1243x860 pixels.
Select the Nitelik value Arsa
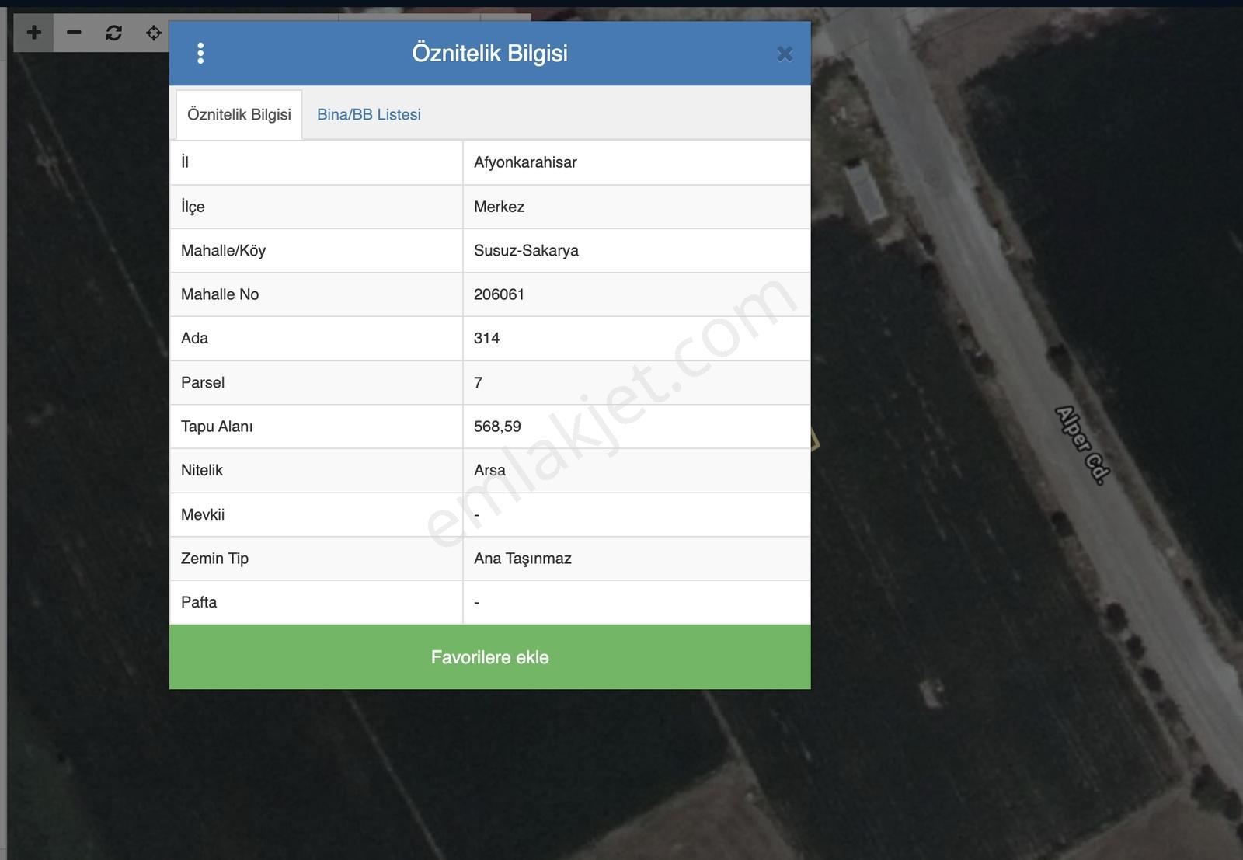tap(636, 470)
